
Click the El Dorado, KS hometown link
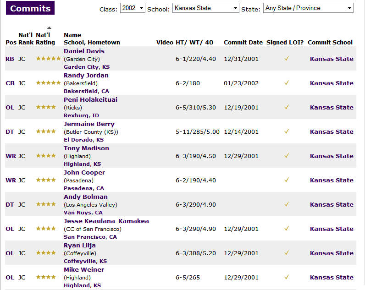click(83, 140)
